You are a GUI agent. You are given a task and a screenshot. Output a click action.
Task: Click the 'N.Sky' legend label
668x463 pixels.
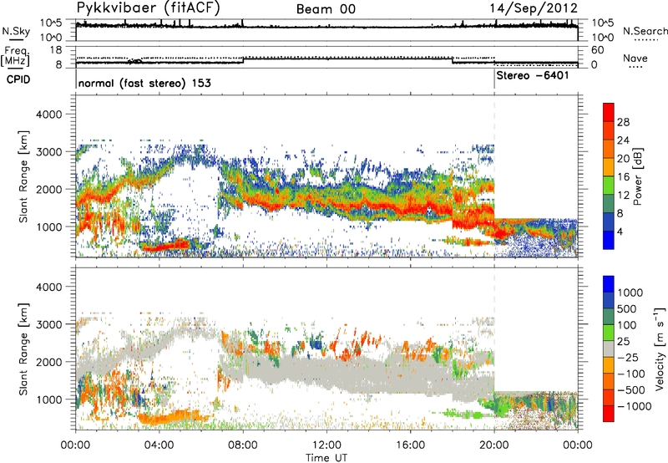16,31
